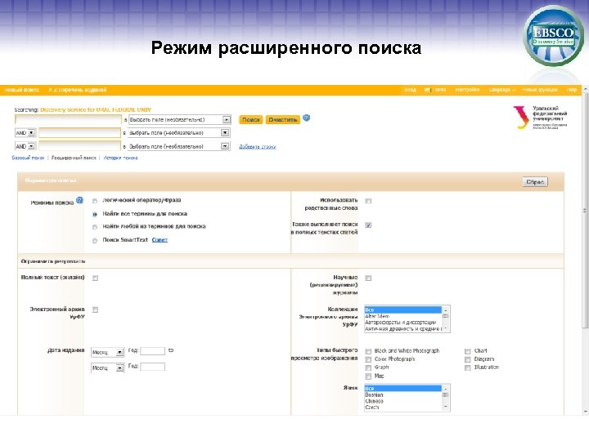Click the EBSCO Discovery Service logo
This screenshot has width=589, height=441.
[x=553, y=36]
